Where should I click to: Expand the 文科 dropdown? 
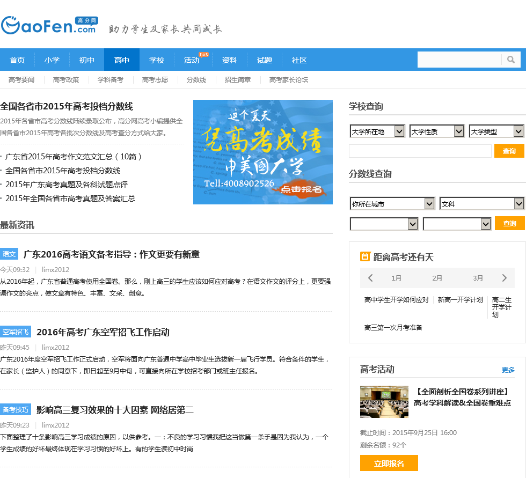tap(482, 204)
